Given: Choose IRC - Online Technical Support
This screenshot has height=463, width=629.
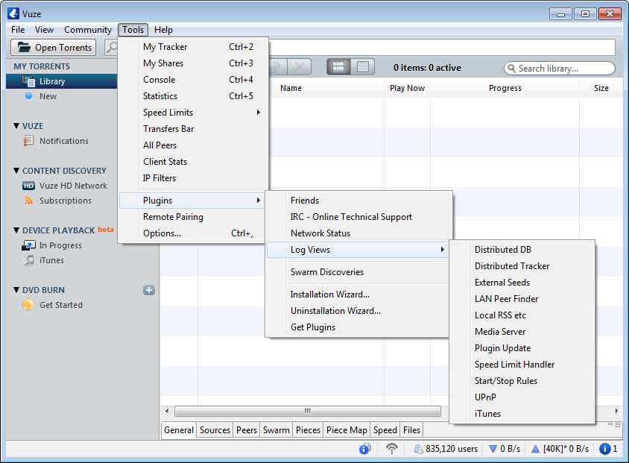Looking at the screenshot, I should click(358, 217).
